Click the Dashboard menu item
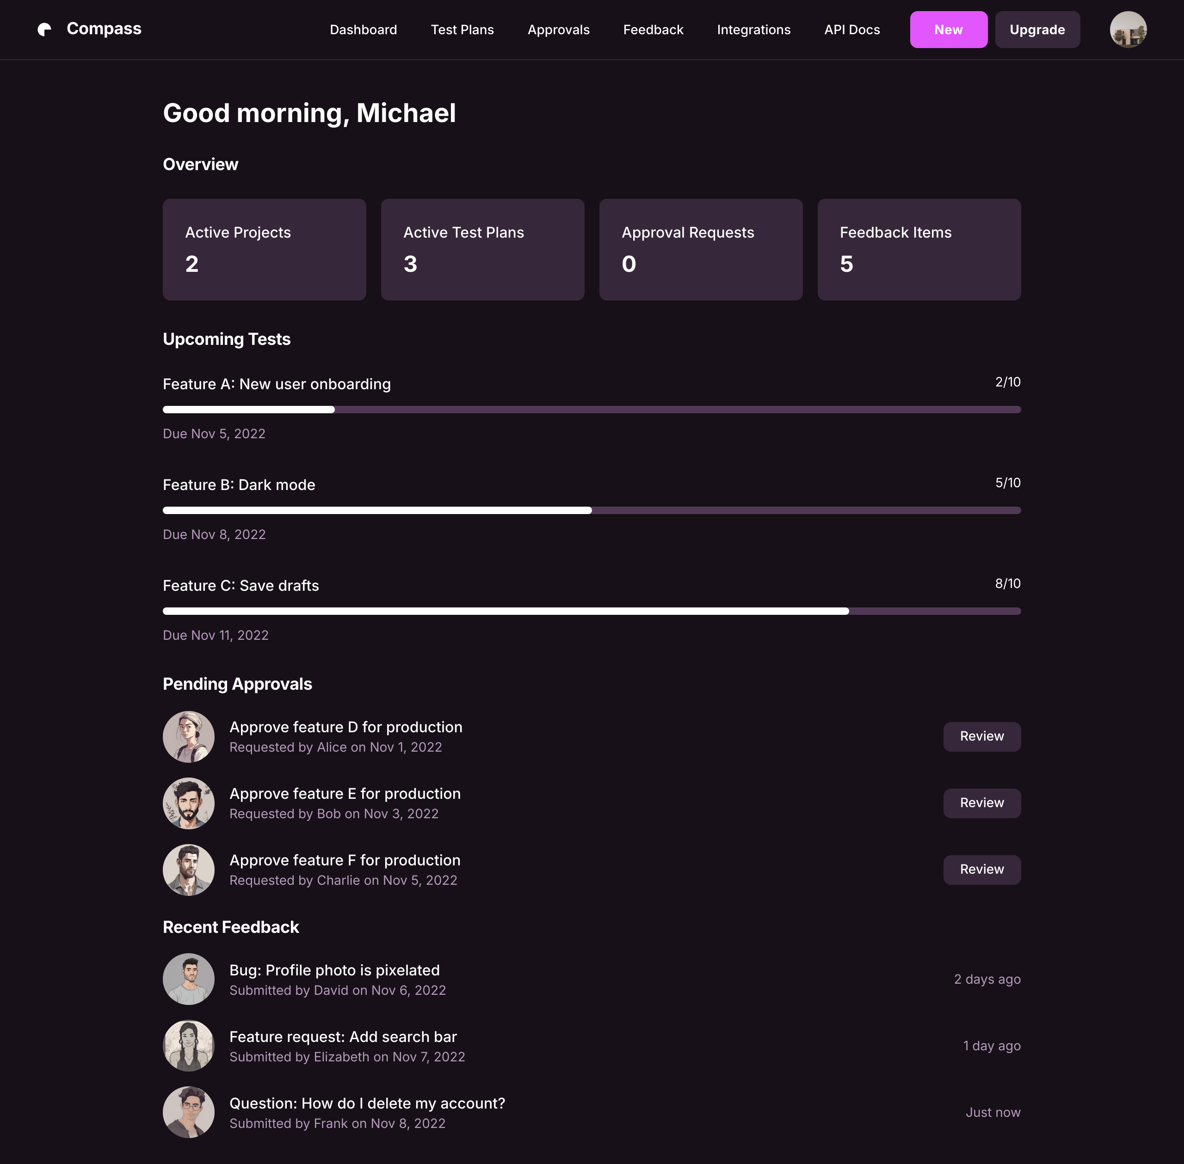Screen dimensions: 1184x1164 click(364, 29)
